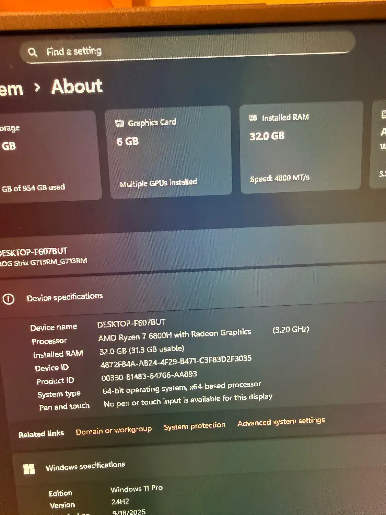Select '32.0 GB (31.3 GB usable)' value
Viewport: 386px width, 515px height.
(142, 350)
